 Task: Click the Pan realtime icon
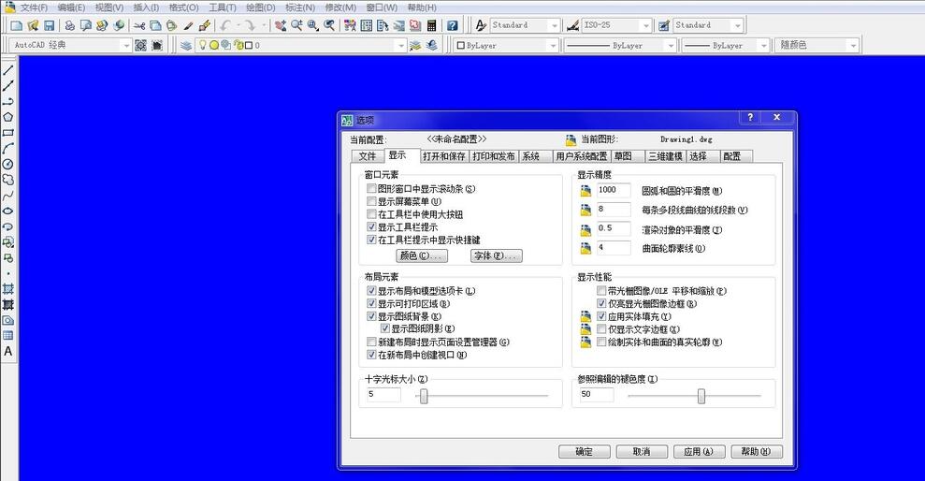281,25
